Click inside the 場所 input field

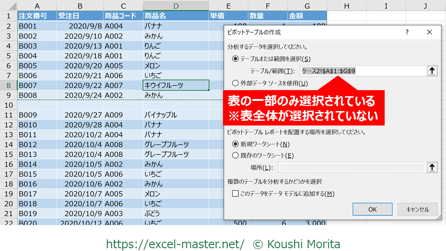coord(351,167)
